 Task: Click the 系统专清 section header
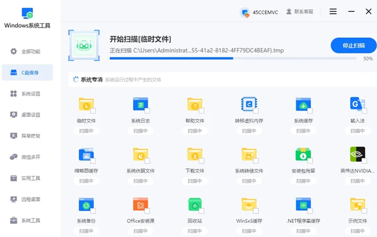click(222, 80)
